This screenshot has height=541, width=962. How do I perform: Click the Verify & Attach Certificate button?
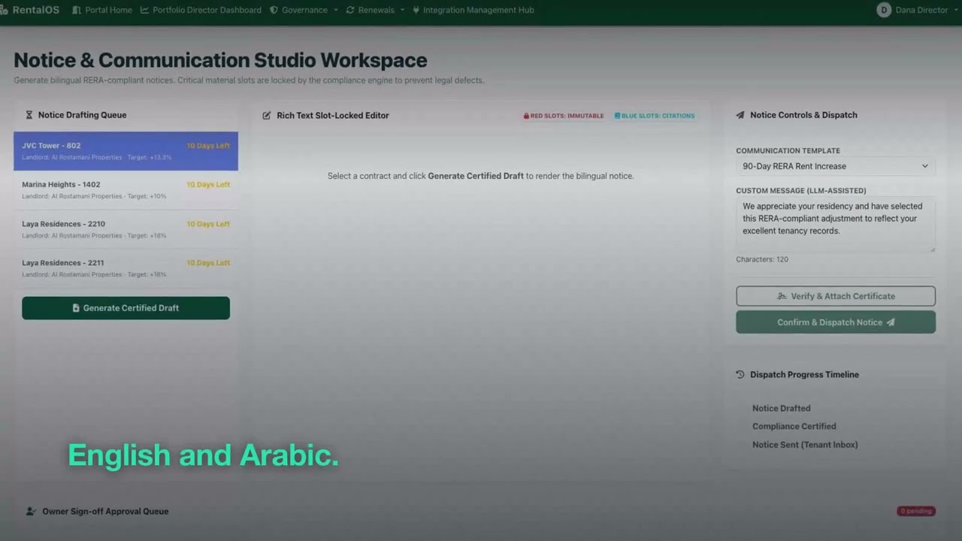coord(836,296)
